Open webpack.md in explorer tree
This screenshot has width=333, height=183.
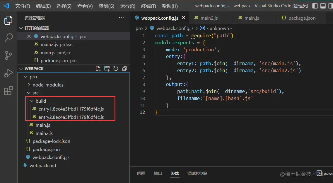(43, 166)
